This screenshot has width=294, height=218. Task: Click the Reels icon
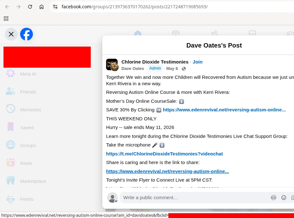tap(11, 162)
